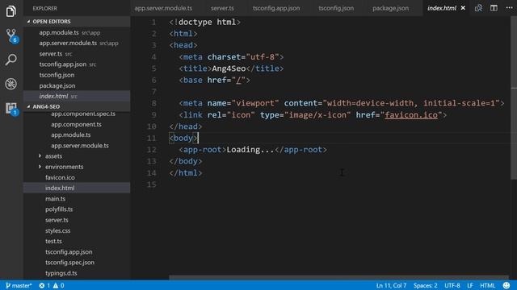Close the index.html tab
Image resolution: width=517 pixels, height=290 pixels.
(463, 8)
